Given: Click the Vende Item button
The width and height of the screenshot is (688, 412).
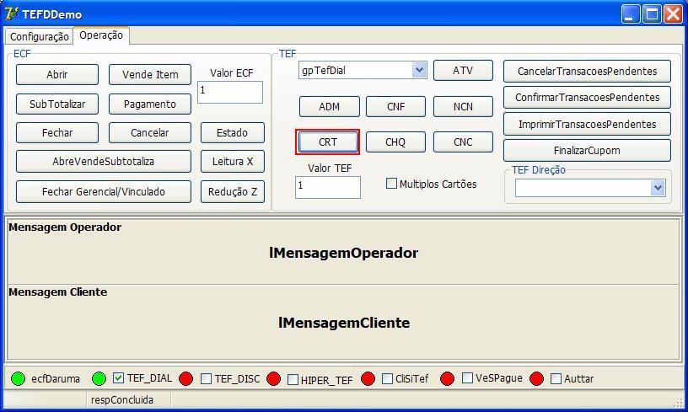Looking at the screenshot, I should 150,74.
